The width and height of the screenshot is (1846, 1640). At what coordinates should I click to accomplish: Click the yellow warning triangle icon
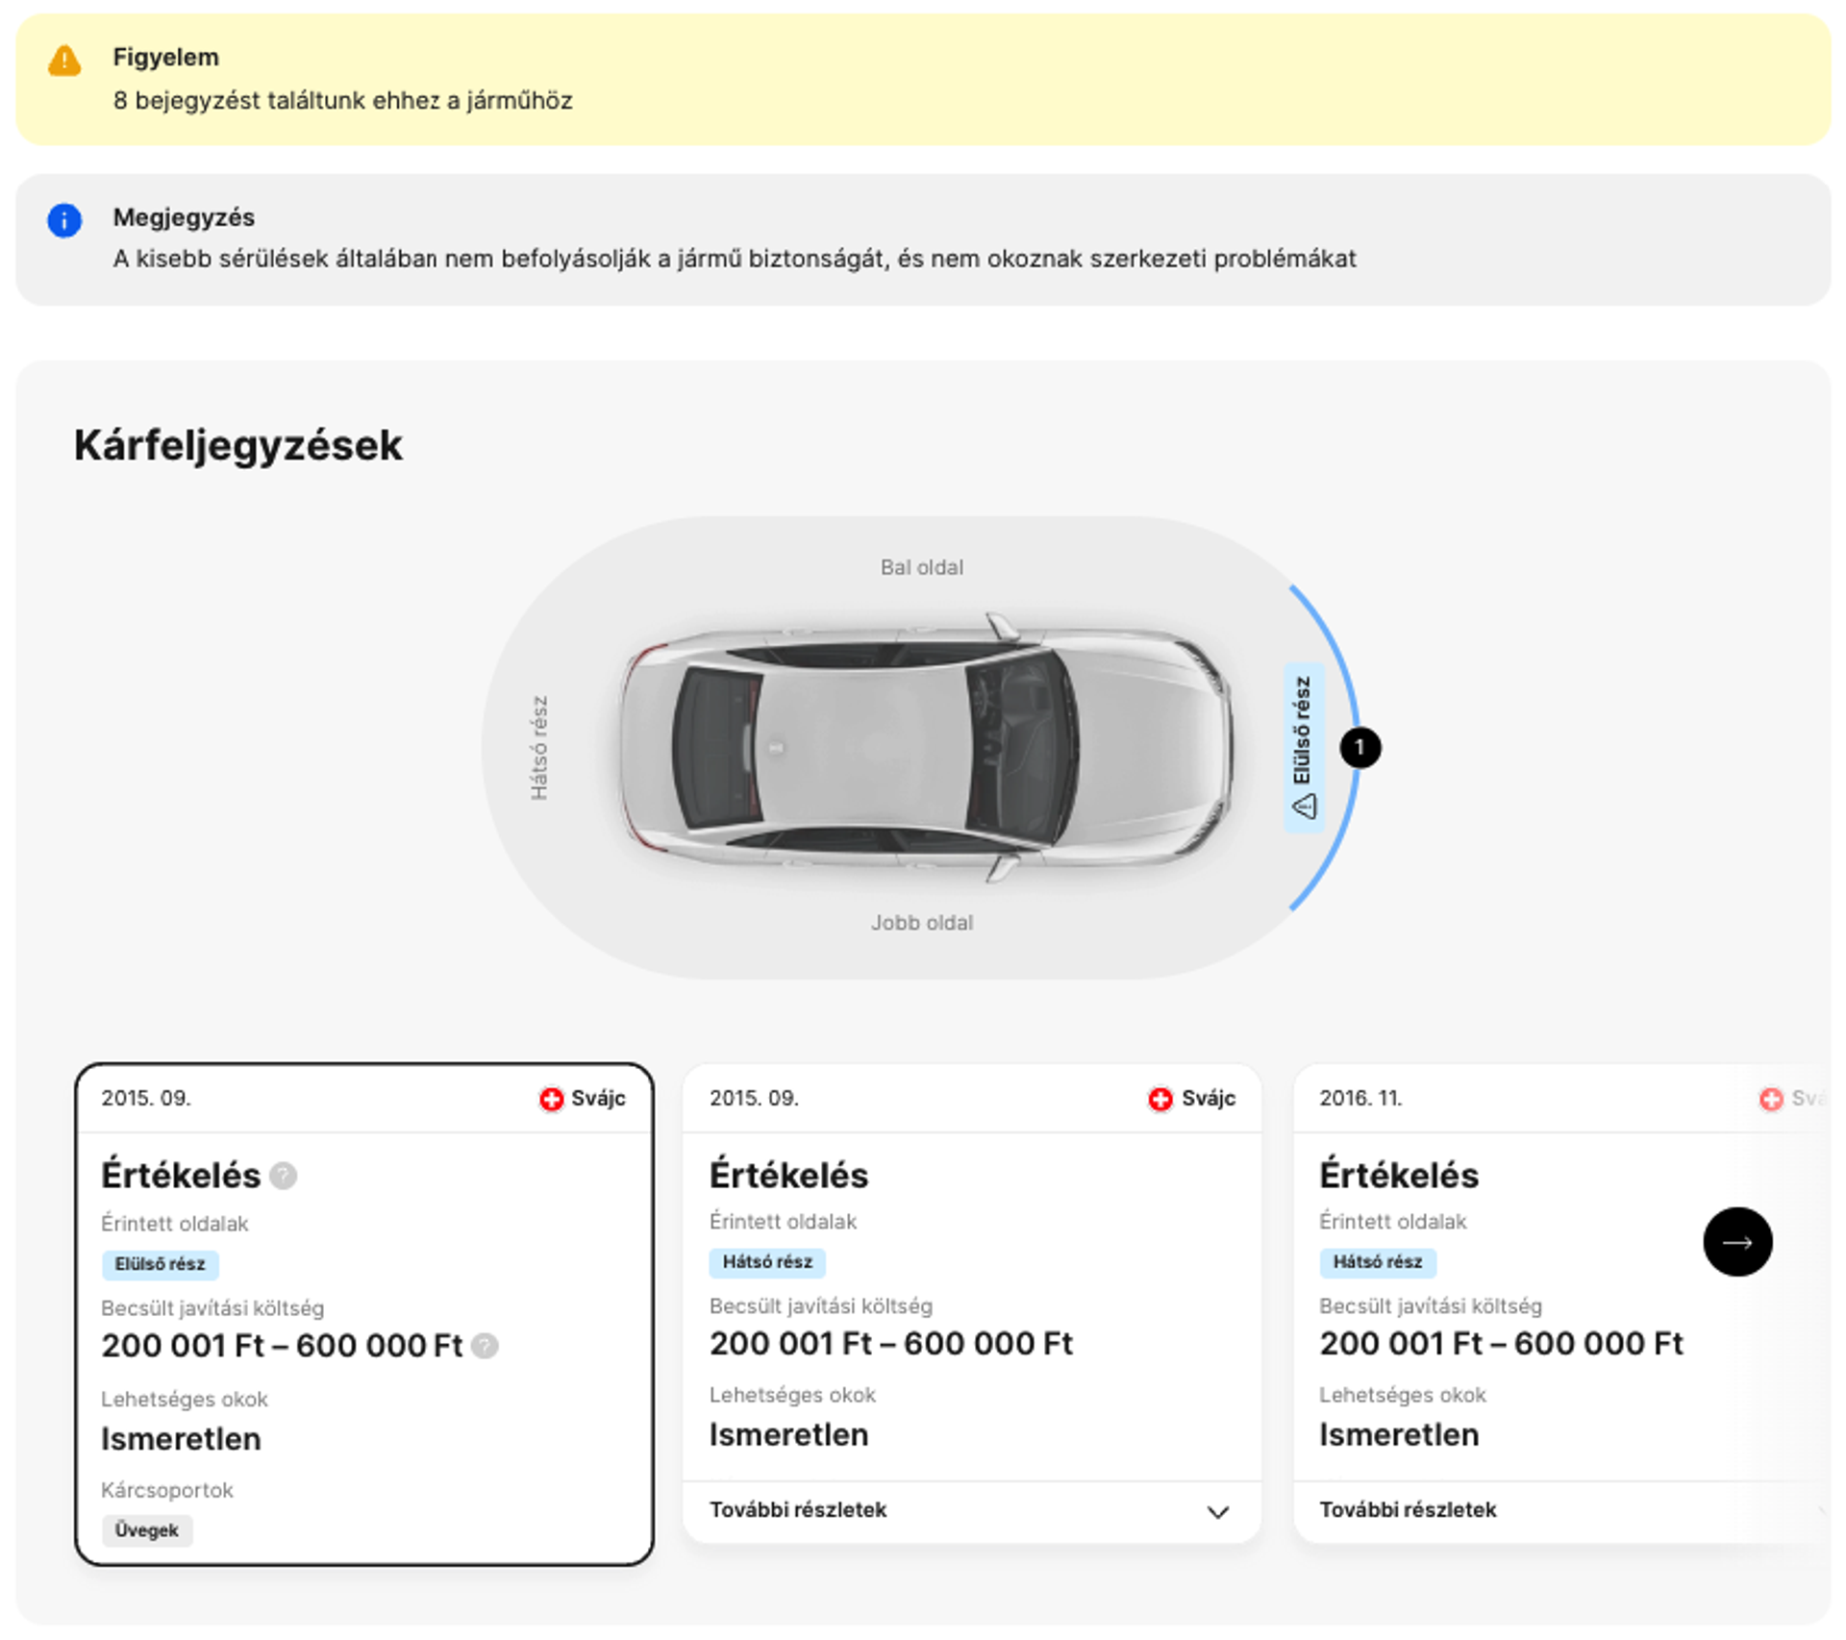64,61
